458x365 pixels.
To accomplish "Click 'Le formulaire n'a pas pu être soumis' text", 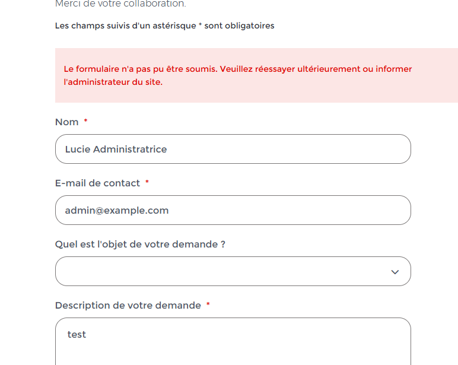I will coord(141,69).
